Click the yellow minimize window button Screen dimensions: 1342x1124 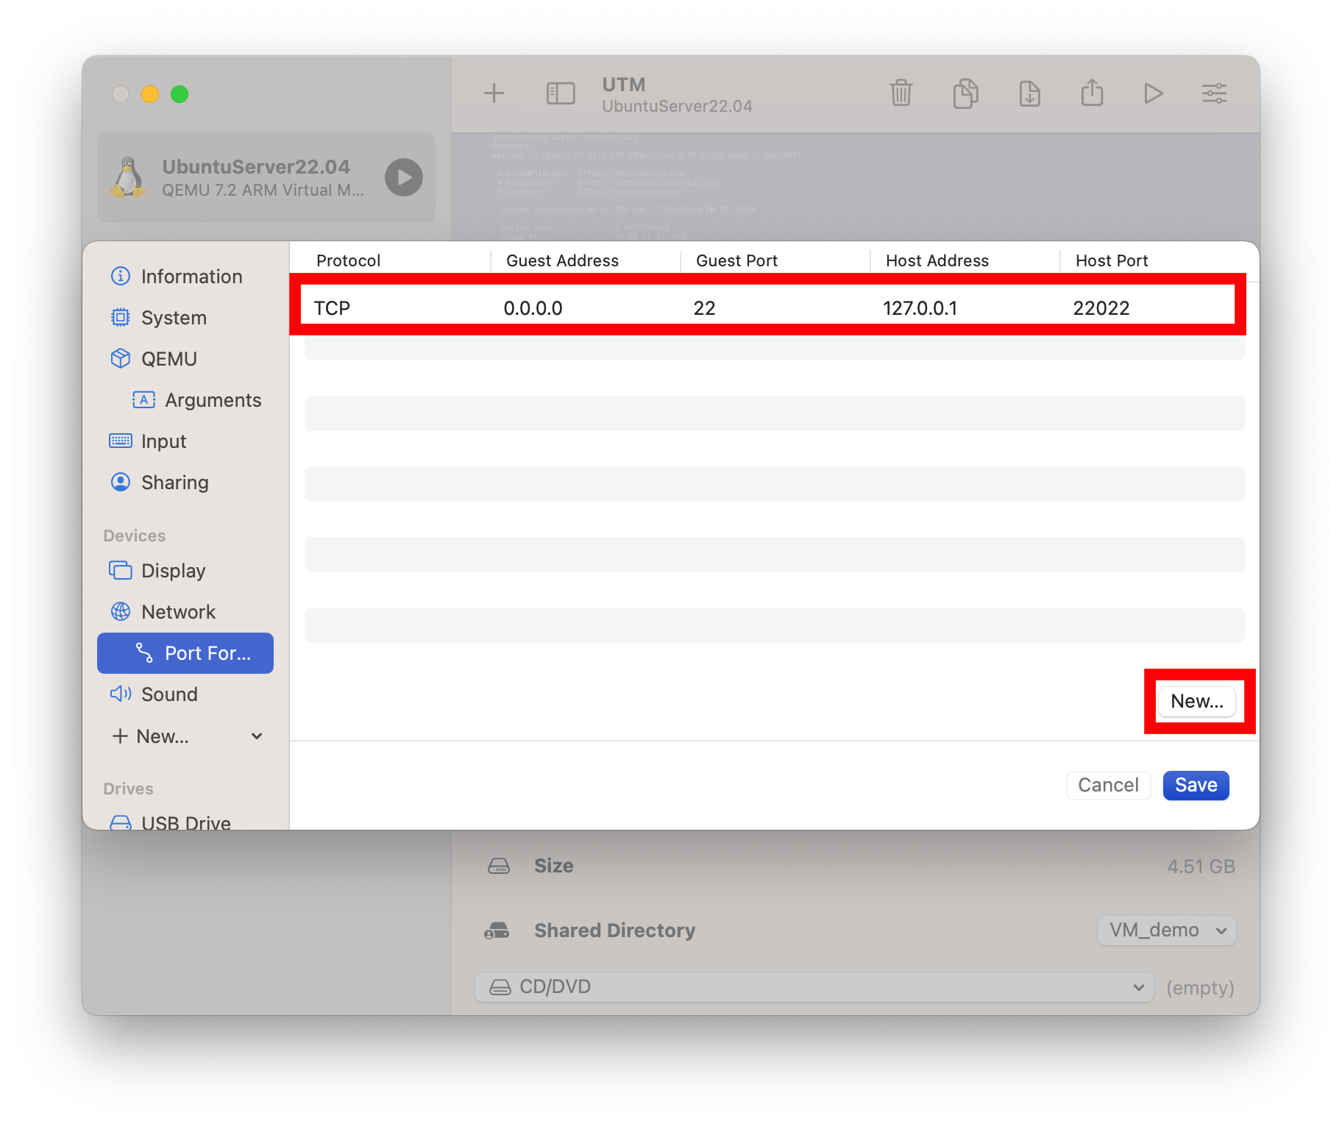[150, 94]
